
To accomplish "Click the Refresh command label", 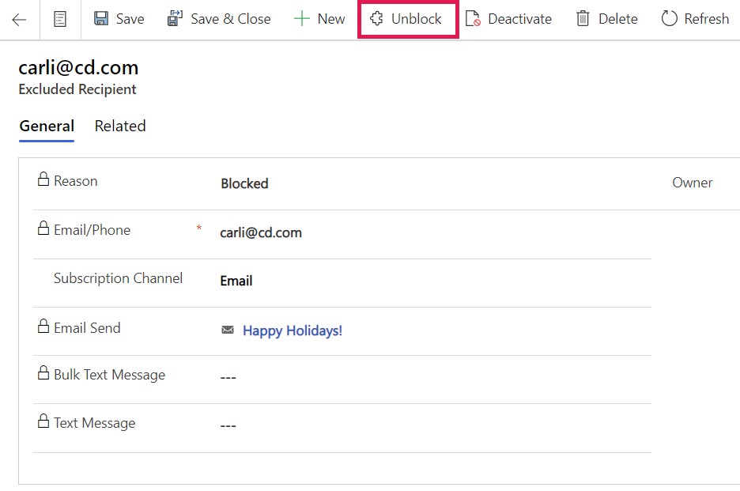I will [707, 19].
